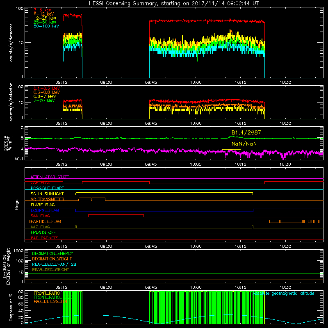
Task: Click the 1000 tick on the decimation axis
Action: coord(18,251)
